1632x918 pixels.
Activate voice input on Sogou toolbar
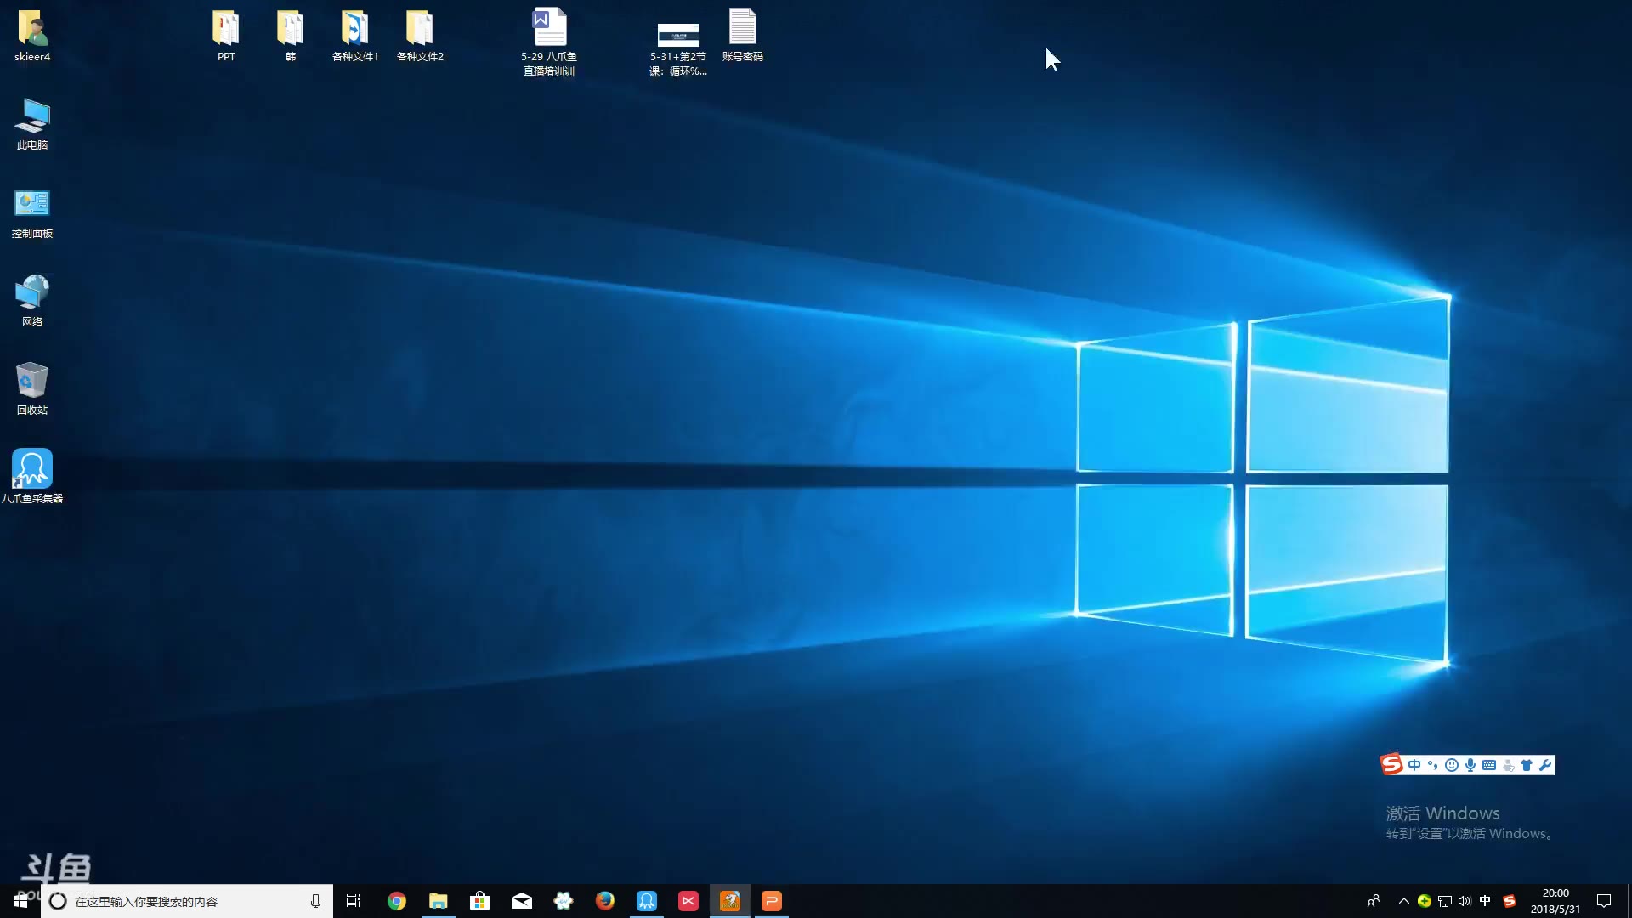[1470, 765]
